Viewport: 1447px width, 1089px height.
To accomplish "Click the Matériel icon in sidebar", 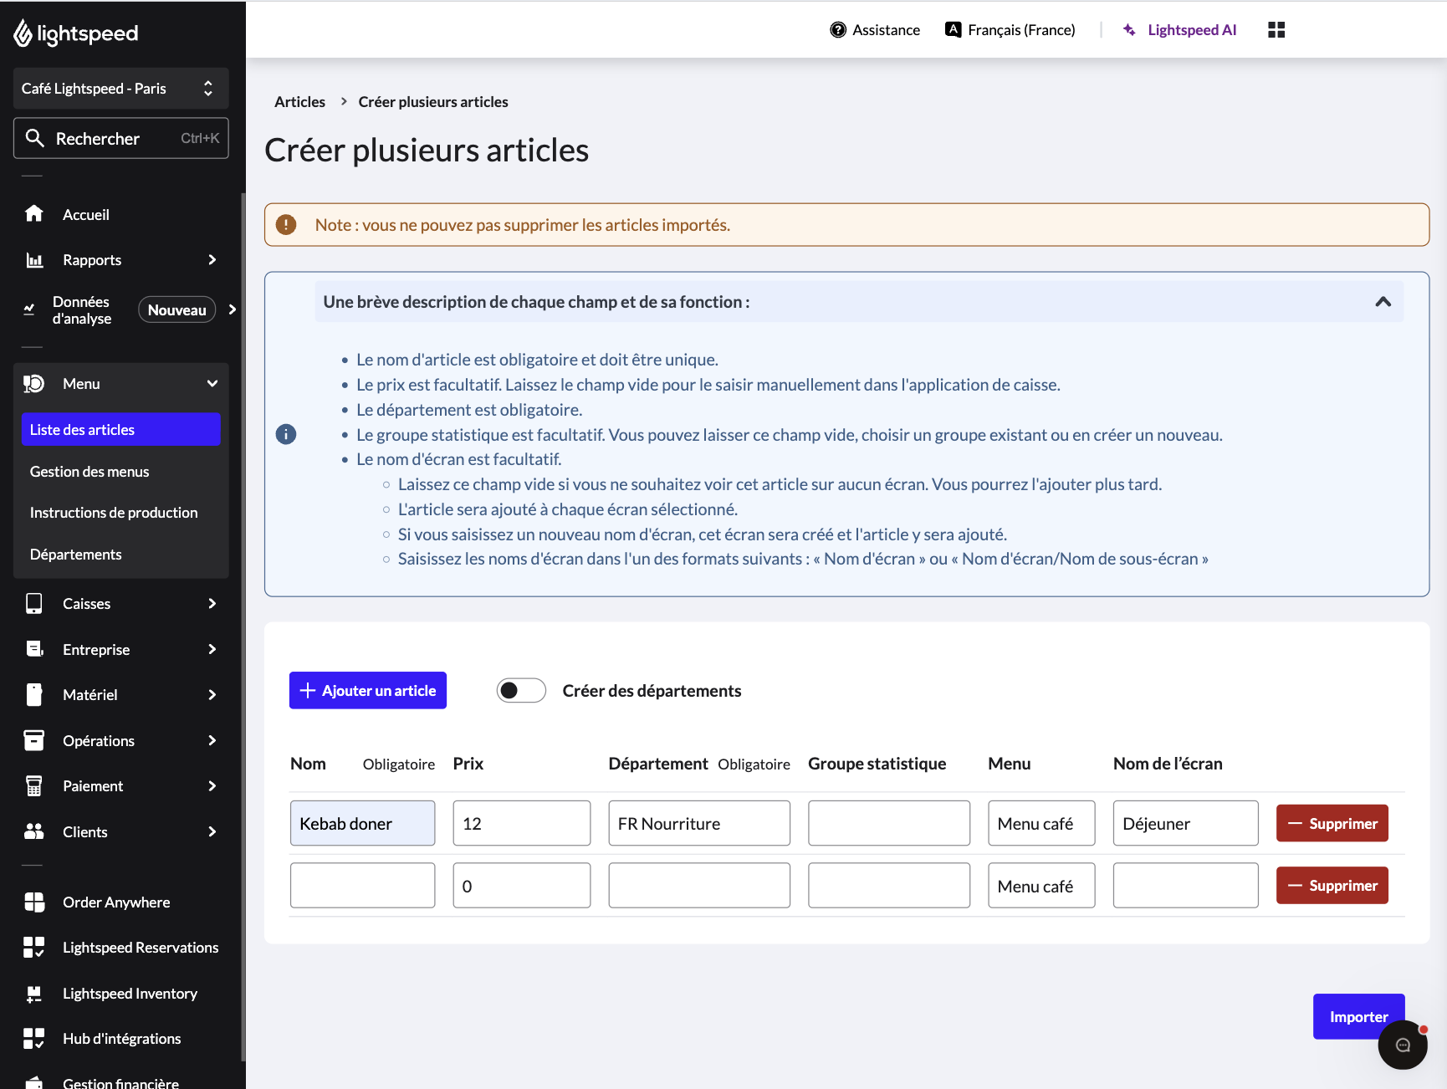I will point(34,695).
